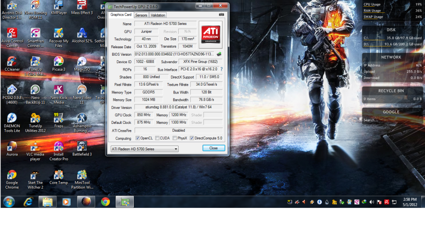Viewport: 425px width, 239px height.
Task: Launch Fraps desktop shortcut
Action: tap(59, 121)
